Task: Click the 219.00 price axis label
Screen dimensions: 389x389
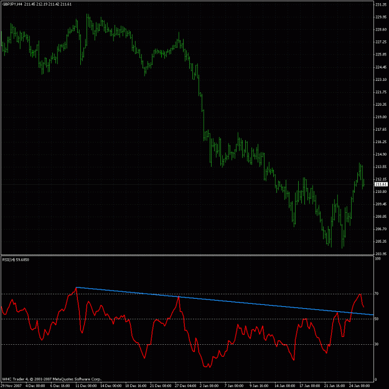Action: 381,117
